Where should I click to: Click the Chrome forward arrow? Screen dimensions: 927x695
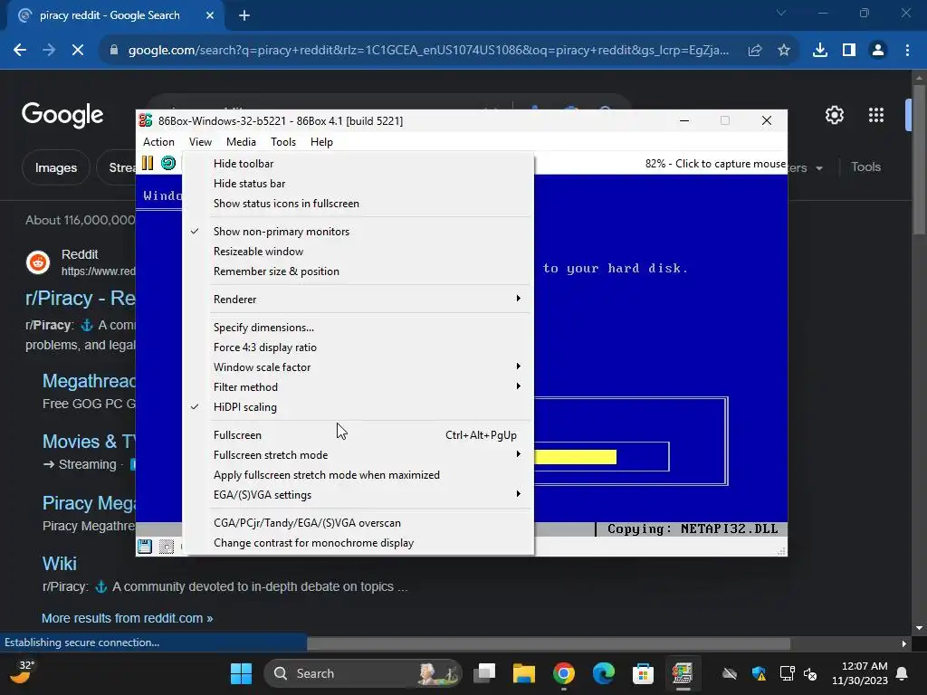pyautogui.click(x=49, y=51)
